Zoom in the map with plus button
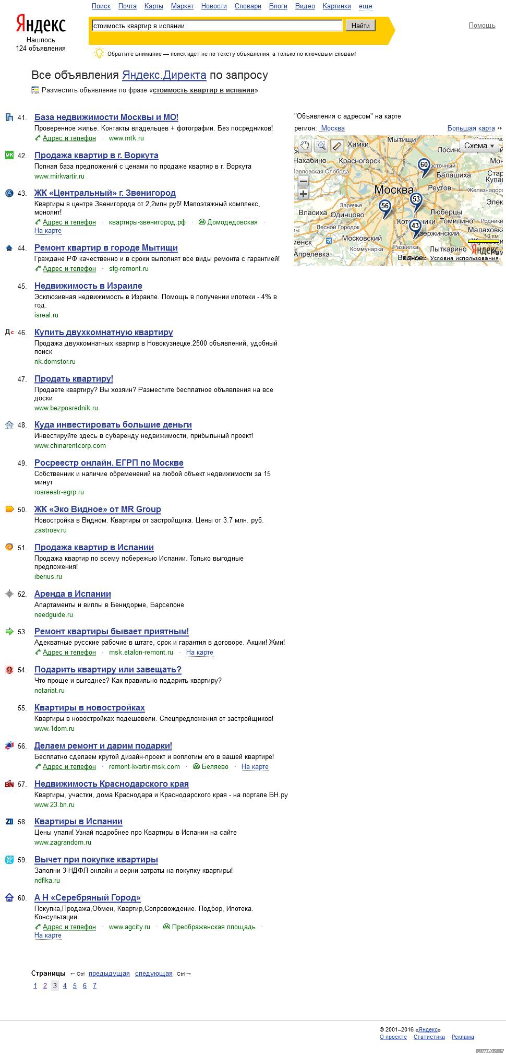The width and height of the screenshot is (506, 1055). click(x=303, y=194)
